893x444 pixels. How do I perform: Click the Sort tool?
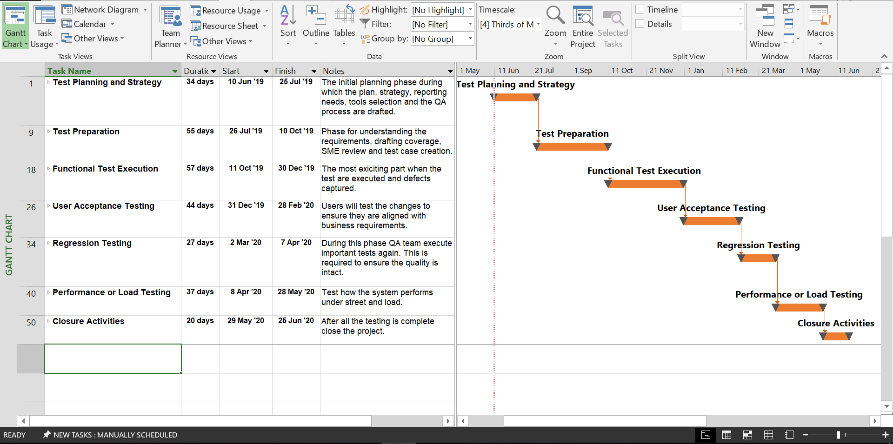(288, 23)
